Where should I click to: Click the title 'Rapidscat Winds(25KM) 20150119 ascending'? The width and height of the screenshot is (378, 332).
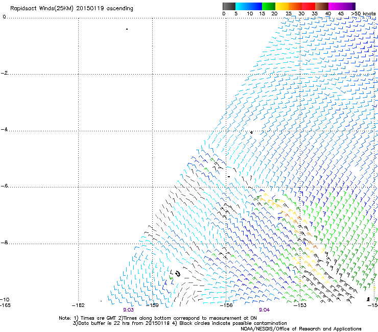[72, 9]
